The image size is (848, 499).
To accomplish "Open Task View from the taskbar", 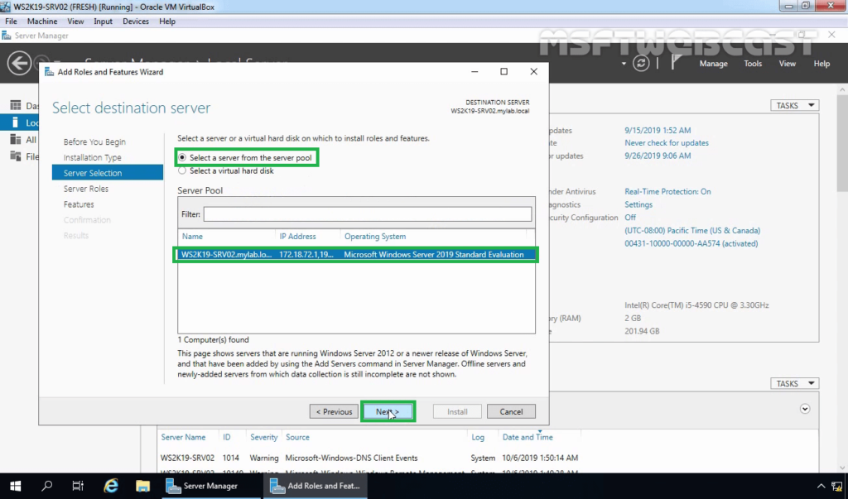I will (x=78, y=486).
